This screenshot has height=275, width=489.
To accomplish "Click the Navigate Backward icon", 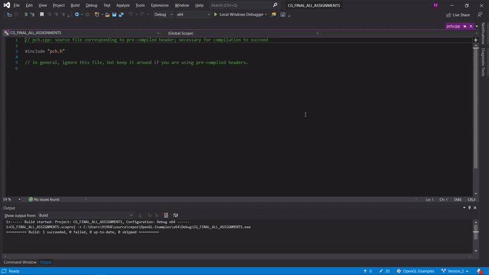I will click(78, 15).
